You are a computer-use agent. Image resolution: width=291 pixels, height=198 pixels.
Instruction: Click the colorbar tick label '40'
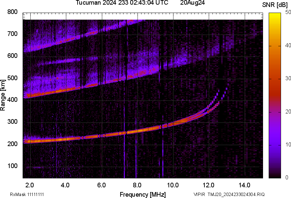click(288, 45)
